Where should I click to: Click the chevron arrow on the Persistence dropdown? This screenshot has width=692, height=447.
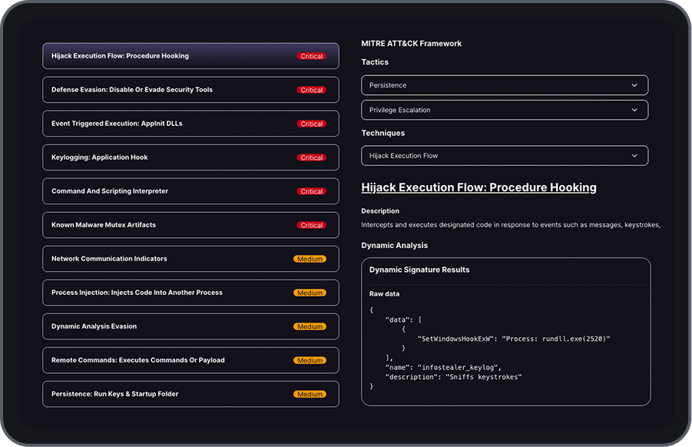634,85
